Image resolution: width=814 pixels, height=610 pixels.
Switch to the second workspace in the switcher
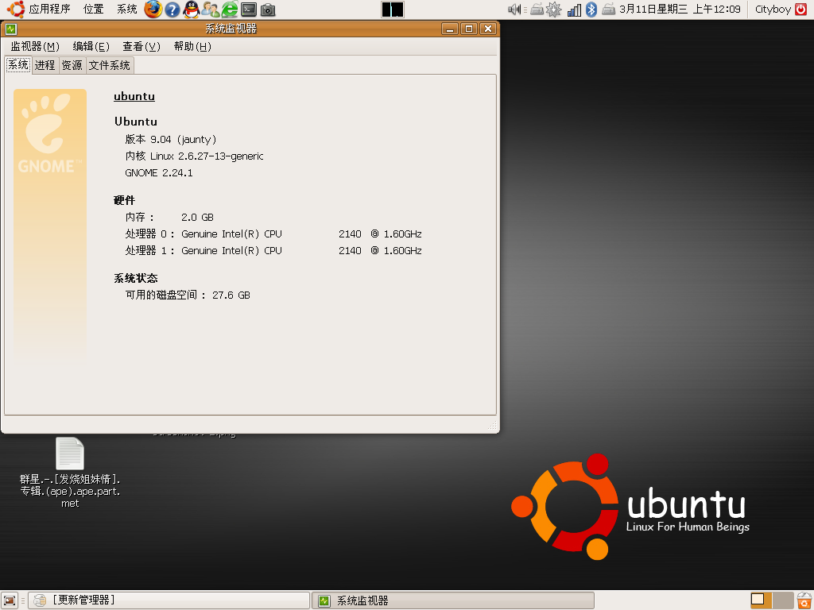click(x=783, y=600)
